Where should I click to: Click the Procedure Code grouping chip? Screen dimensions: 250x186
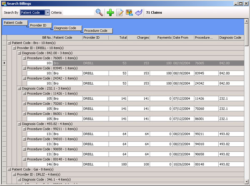click(x=96, y=31)
